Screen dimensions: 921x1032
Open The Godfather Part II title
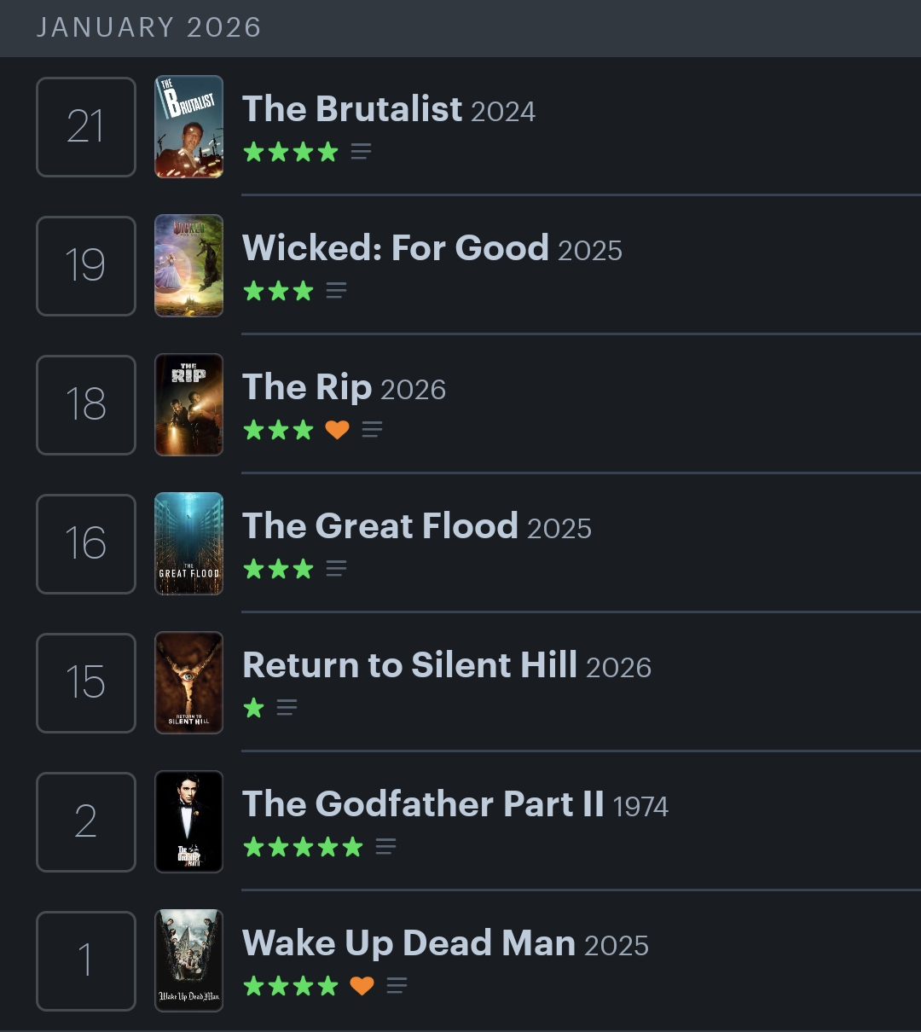[x=423, y=804]
